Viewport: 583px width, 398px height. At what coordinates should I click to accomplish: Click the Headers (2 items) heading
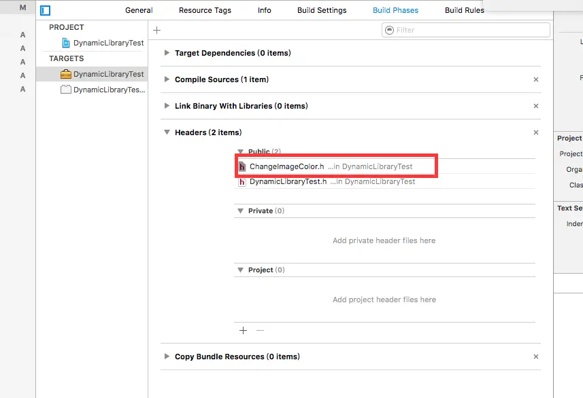208,132
